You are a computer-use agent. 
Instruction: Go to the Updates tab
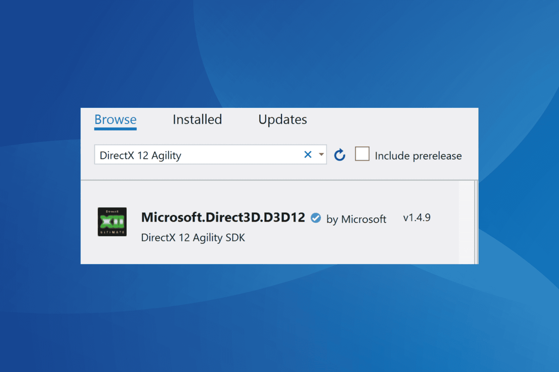[283, 120]
